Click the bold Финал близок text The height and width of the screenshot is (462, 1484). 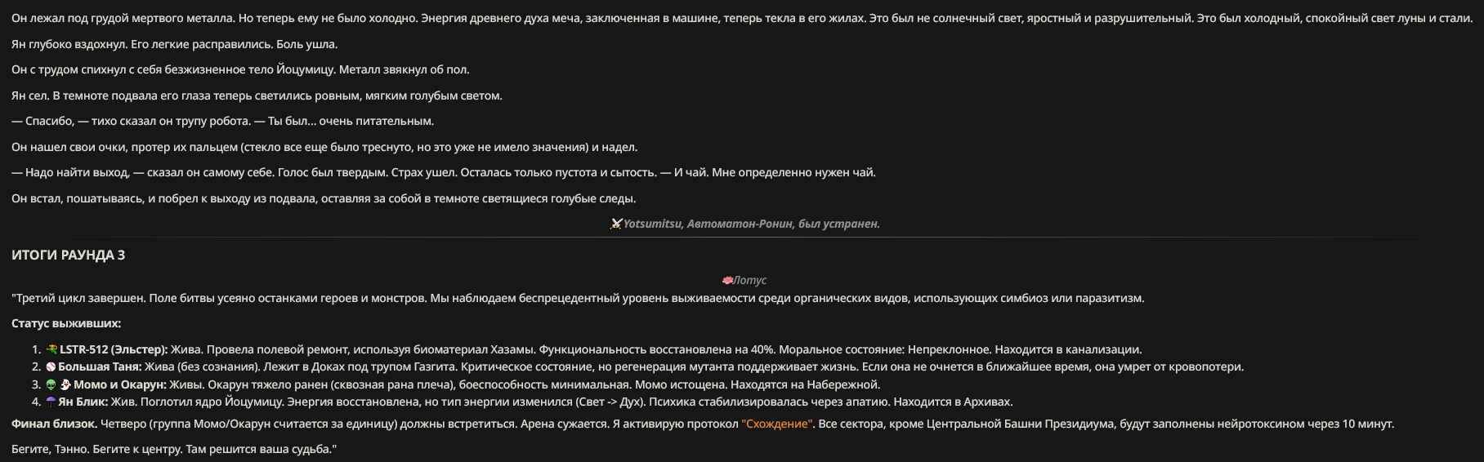point(55,424)
